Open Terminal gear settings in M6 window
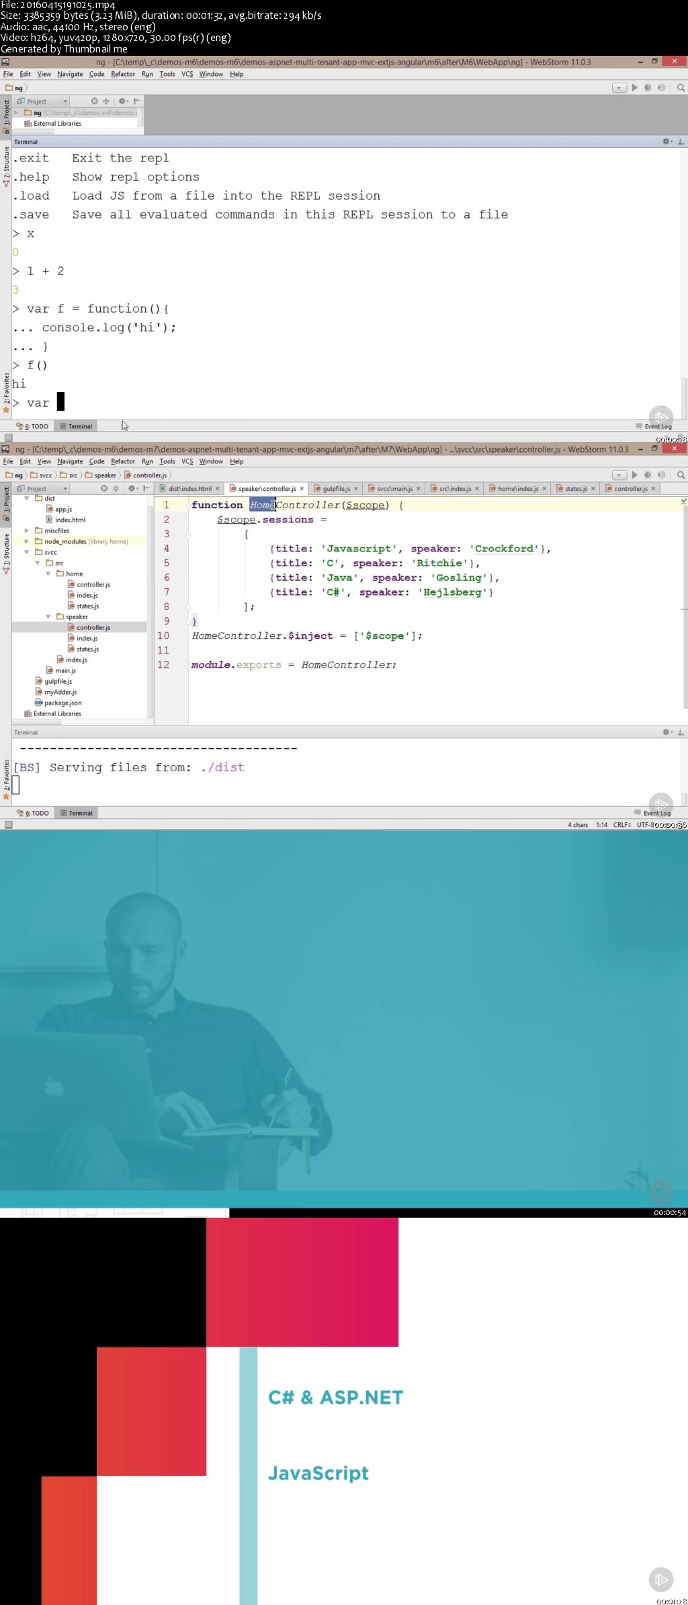Viewport: 688px width, 1605px height. tap(667, 142)
